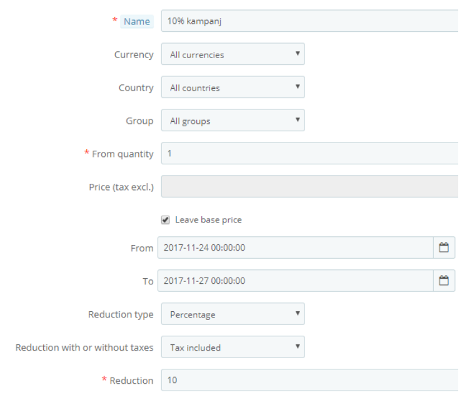Image resolution: width=462 pixels, height=400 pixels.
Task: Click the To date text field 2017-11-27
Action: pyautogui.click(x=295, y=281)
